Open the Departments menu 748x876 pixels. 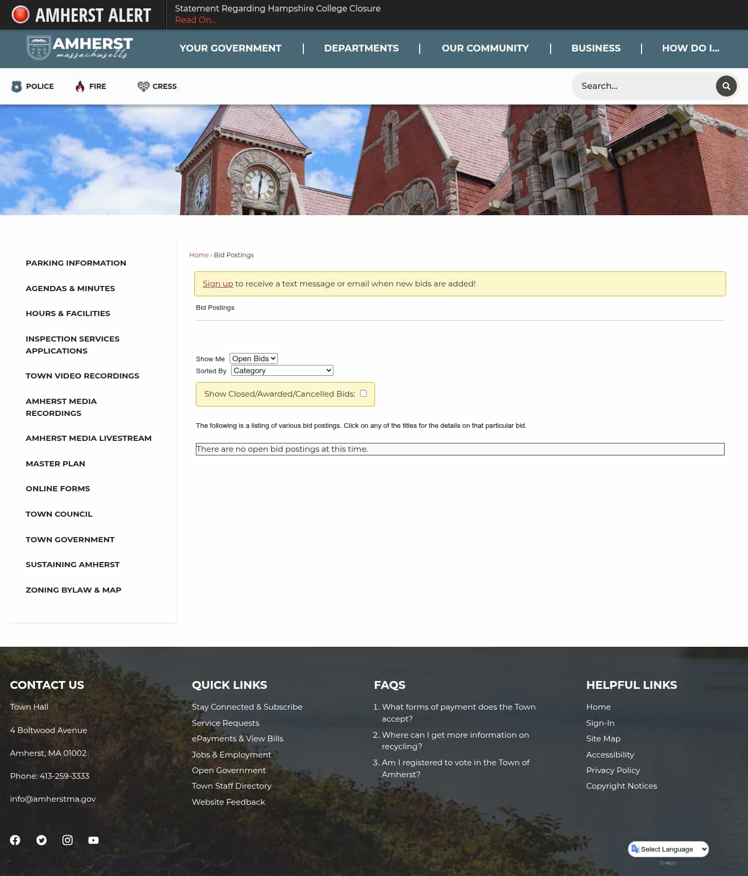click(362, 48)
